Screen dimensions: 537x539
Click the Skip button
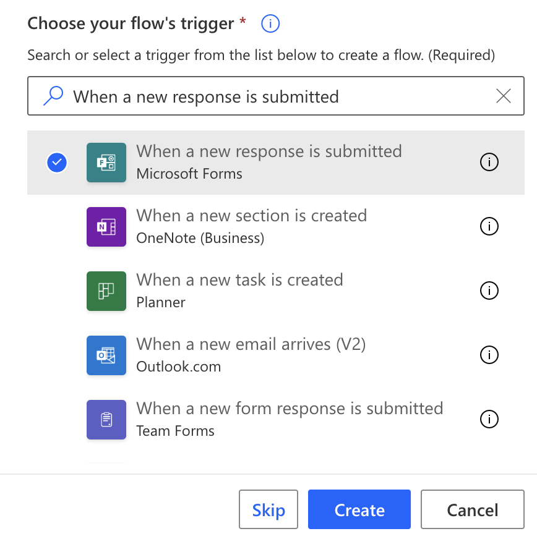pyautogui.click(x=268, y=509)
